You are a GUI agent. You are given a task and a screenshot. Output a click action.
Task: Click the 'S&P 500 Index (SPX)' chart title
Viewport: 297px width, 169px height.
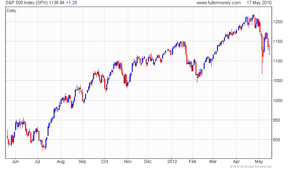(27, 3)
